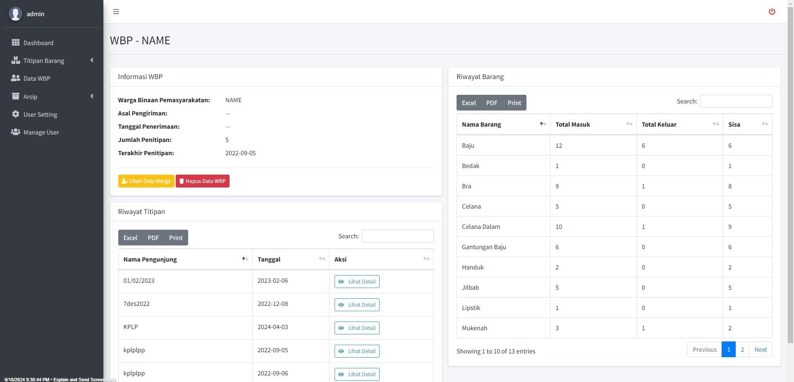Export Riwayat Barang table to Excel
The height and width of the screenshot is (382, 794).
click(x=469, y=103)
